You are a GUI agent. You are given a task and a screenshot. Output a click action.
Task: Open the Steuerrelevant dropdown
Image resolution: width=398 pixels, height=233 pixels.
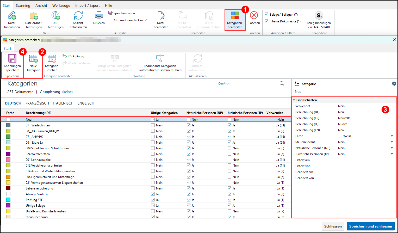pyautogui.click(x=392, y=142)
